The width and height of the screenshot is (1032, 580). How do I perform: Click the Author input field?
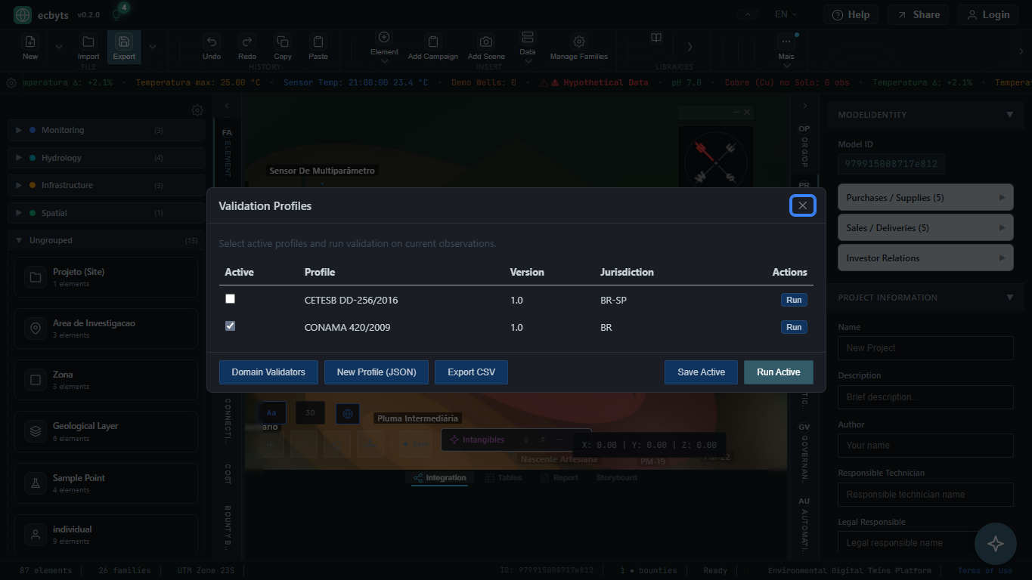coord(925,446)
